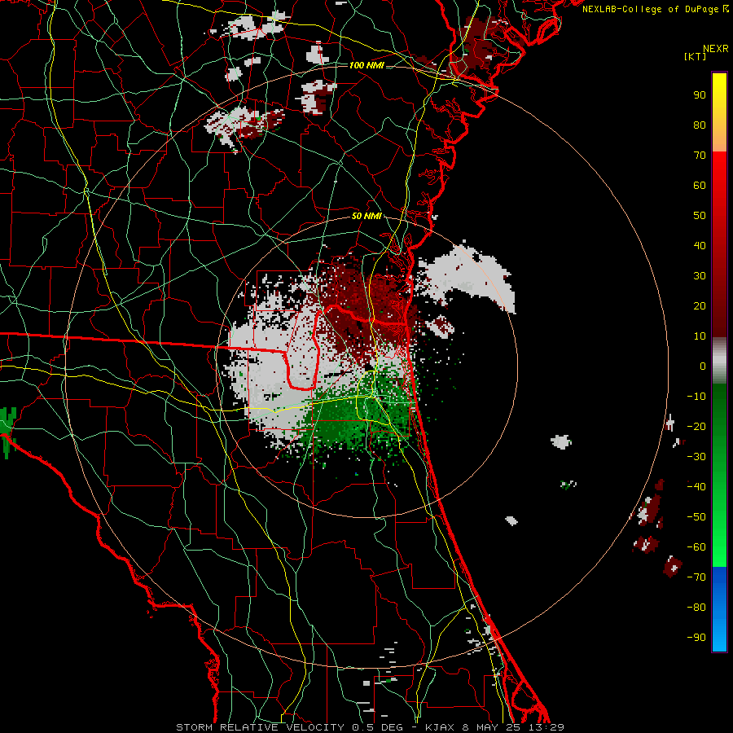Image resolution: width=733 pixels, height=733 pixels.
Task: Click the 100 NMI range ring label
Action: 366,65
